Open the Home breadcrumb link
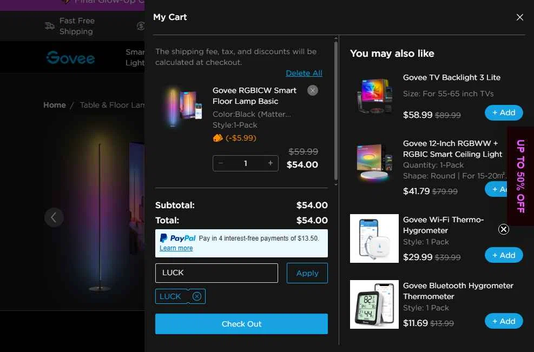The height and width of the screenshot is (352, 534). (55, 105)
